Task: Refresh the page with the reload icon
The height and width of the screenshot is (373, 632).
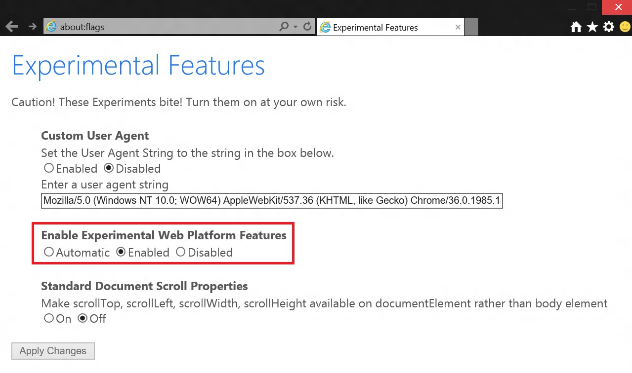Action: coord(307,27)
